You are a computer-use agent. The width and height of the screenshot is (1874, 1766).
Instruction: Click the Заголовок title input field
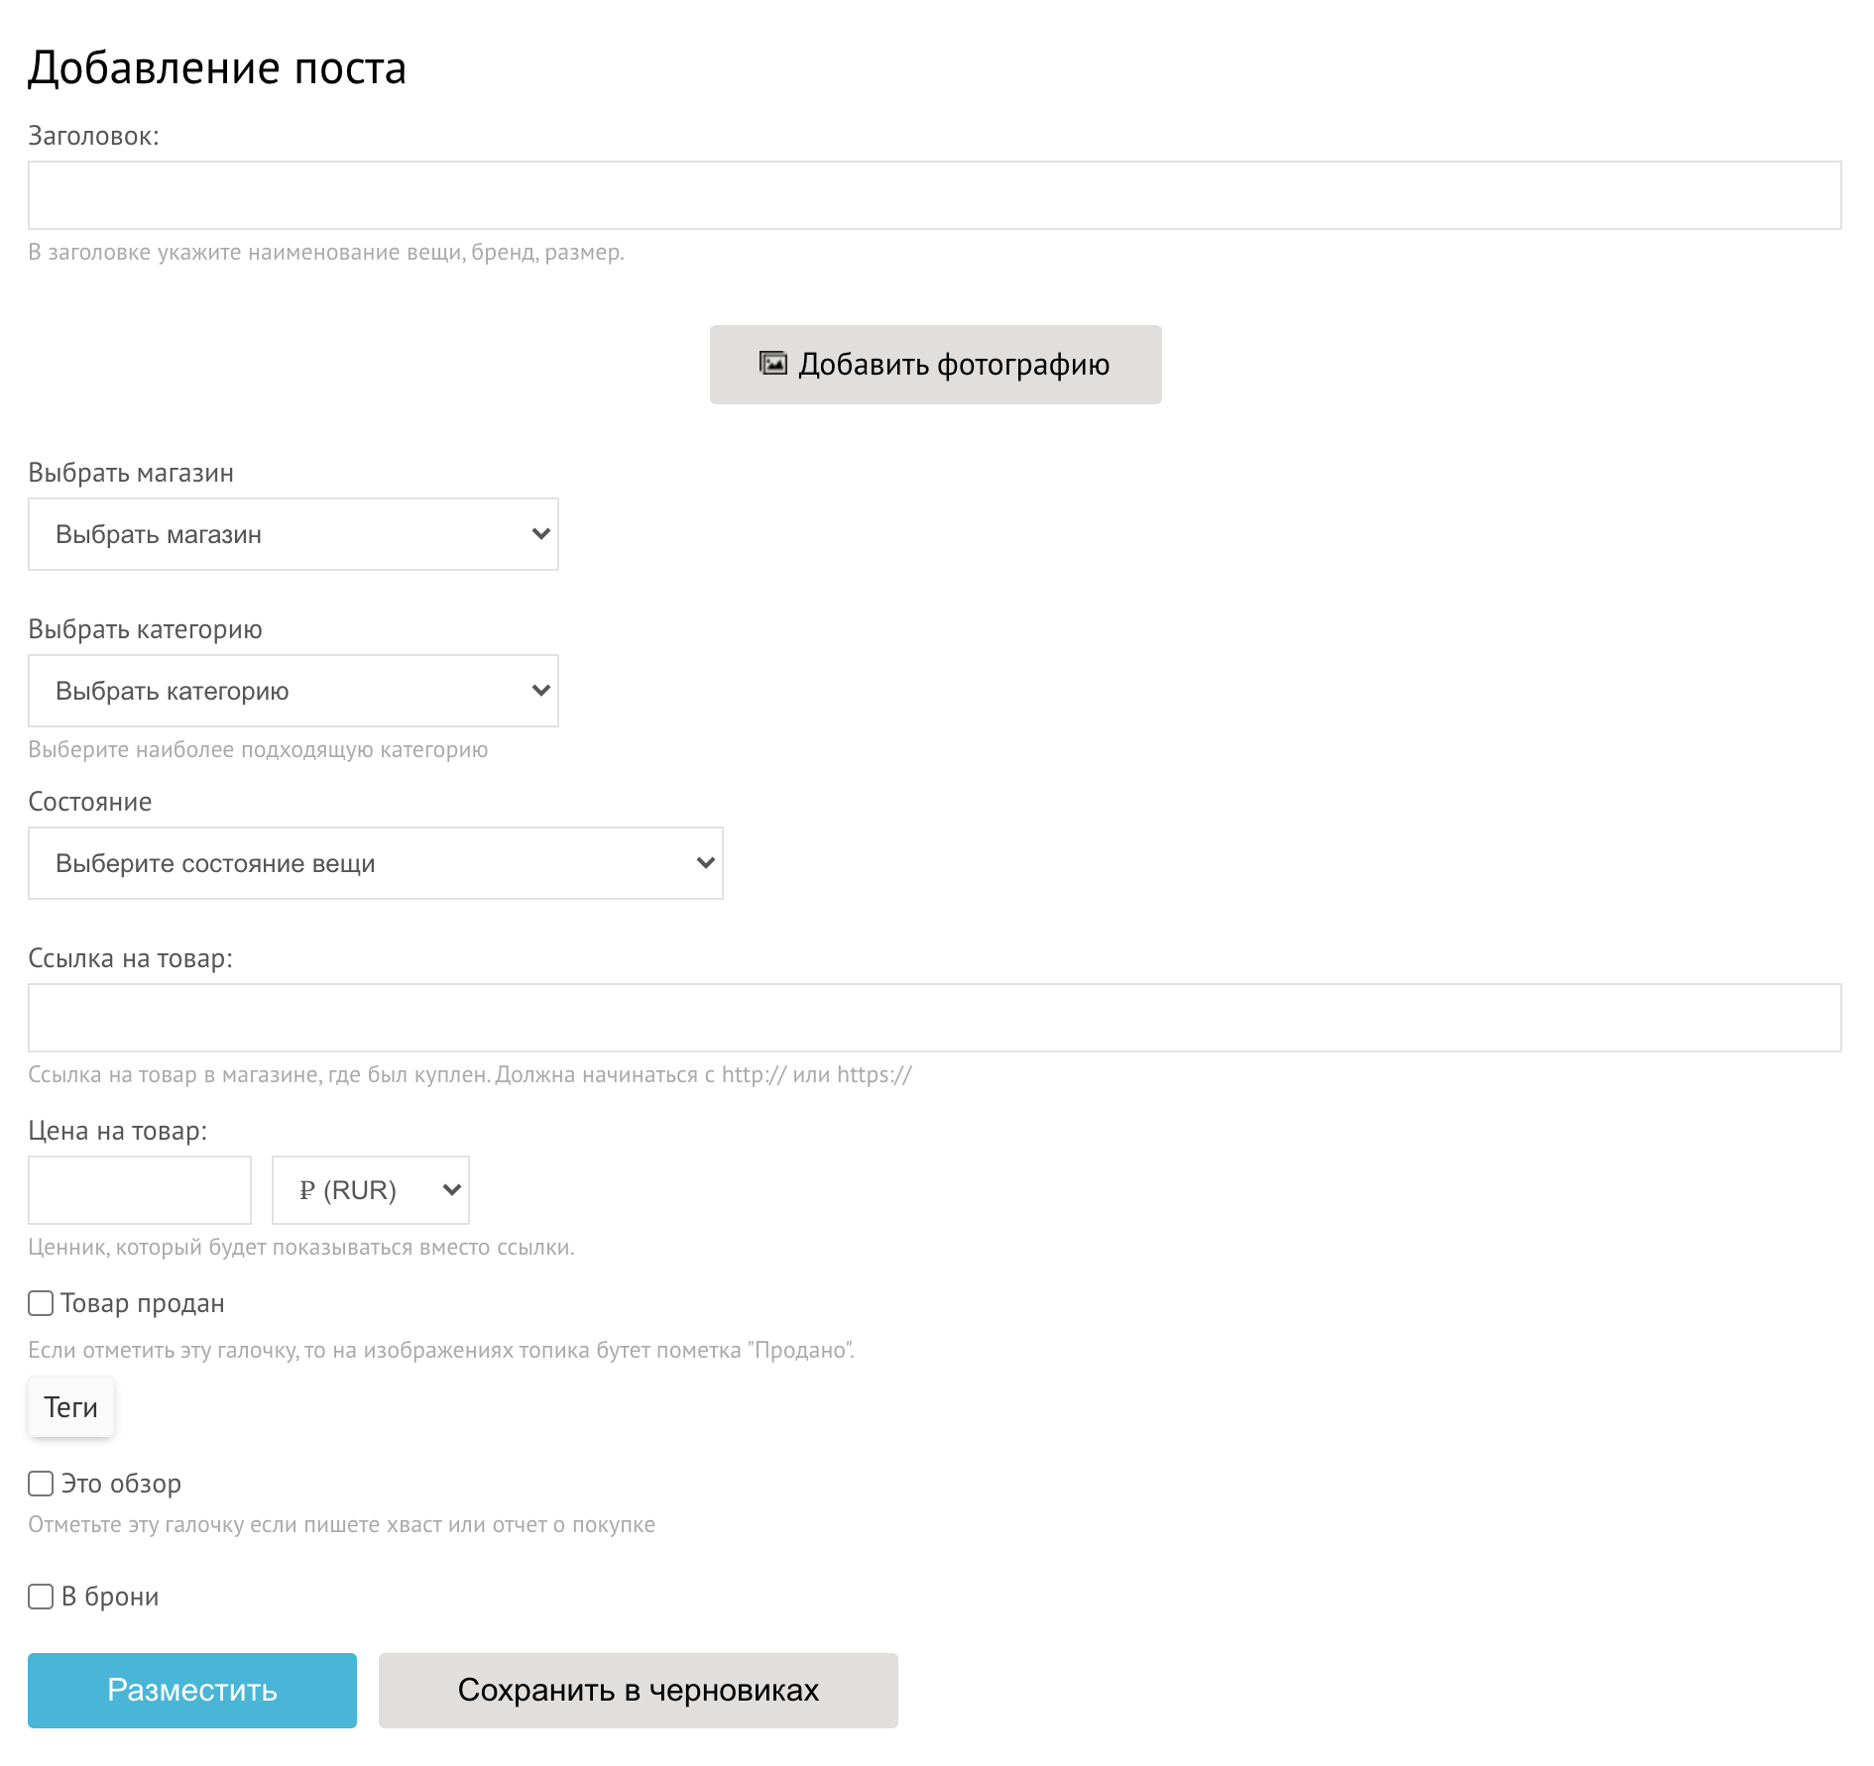(x=934, y=195)
